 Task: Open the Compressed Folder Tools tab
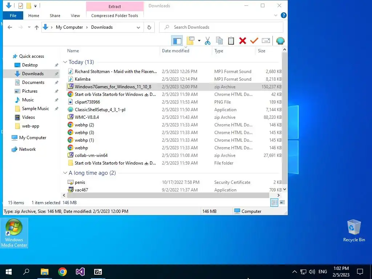pos(114,16)
